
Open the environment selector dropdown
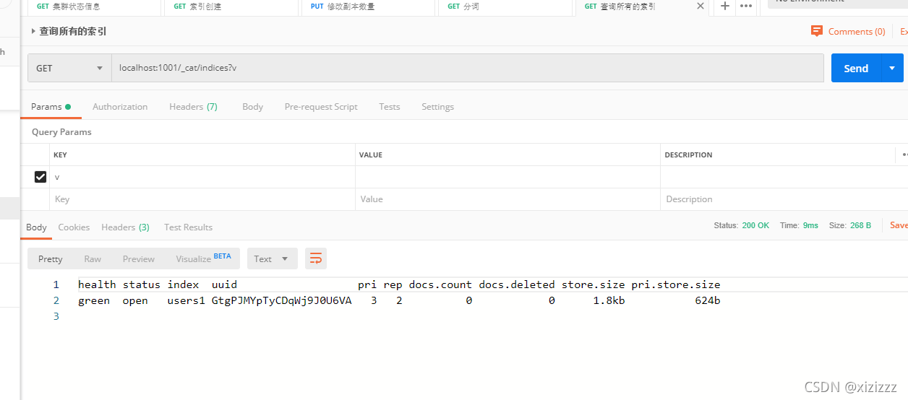(x=838, y=2)
